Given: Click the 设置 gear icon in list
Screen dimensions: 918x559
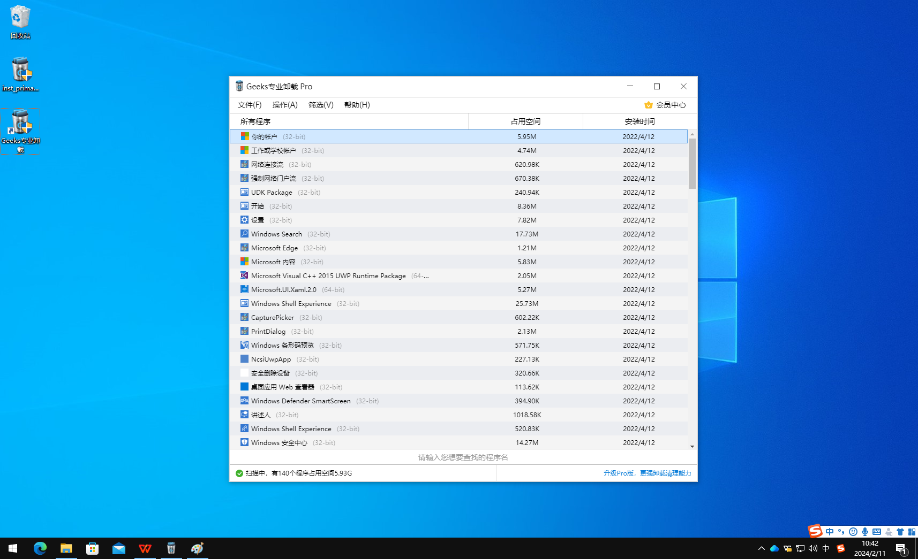Looking at the screenshot, I should click(x=244, y=220).
